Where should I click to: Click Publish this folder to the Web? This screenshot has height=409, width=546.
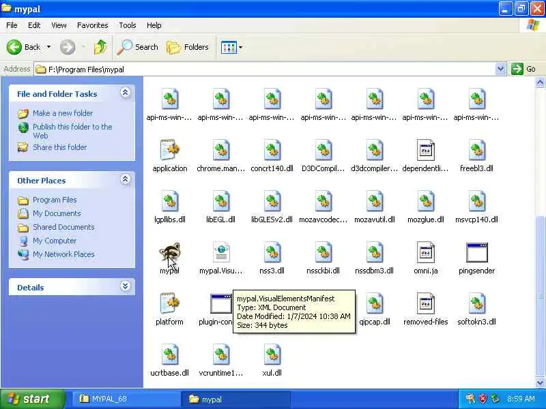click(72, 131)
